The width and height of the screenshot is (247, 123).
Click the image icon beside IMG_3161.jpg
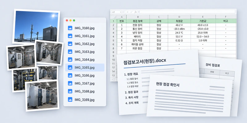coord(70,36)
